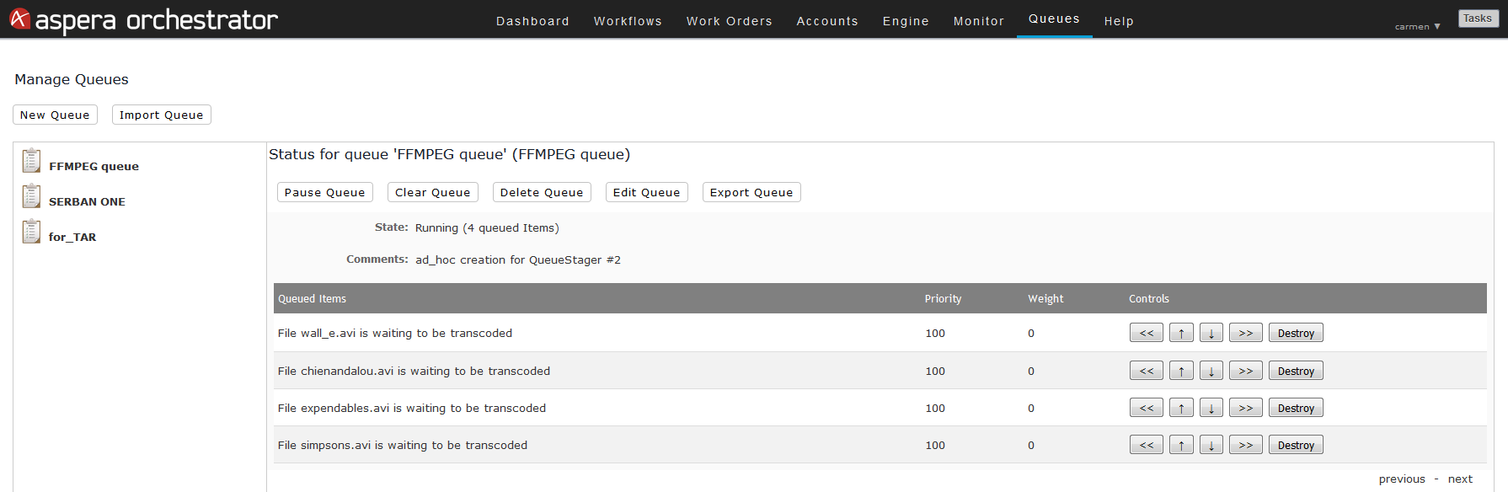The width and height of the screenshot is (1508, 492).
Task: Move chienandalou.avi to top of queue
Action: point(1147,371)
